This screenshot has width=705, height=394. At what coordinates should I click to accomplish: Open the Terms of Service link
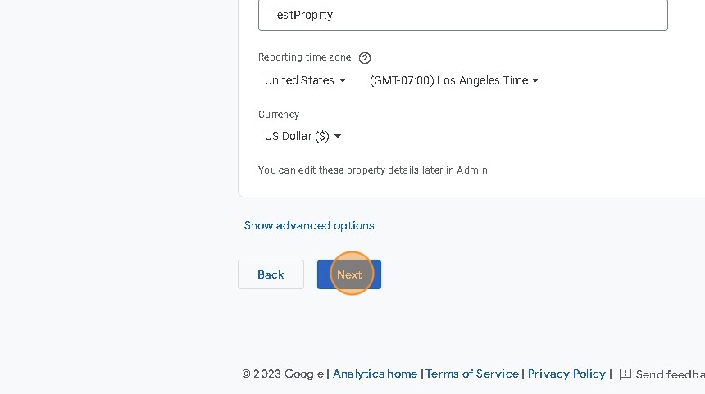tap(472, 374)
